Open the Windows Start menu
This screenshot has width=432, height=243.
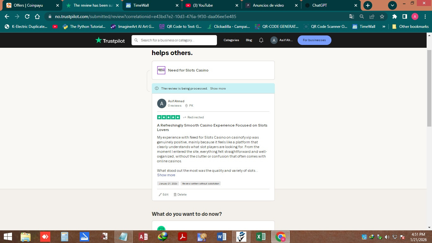click(8, 237)
